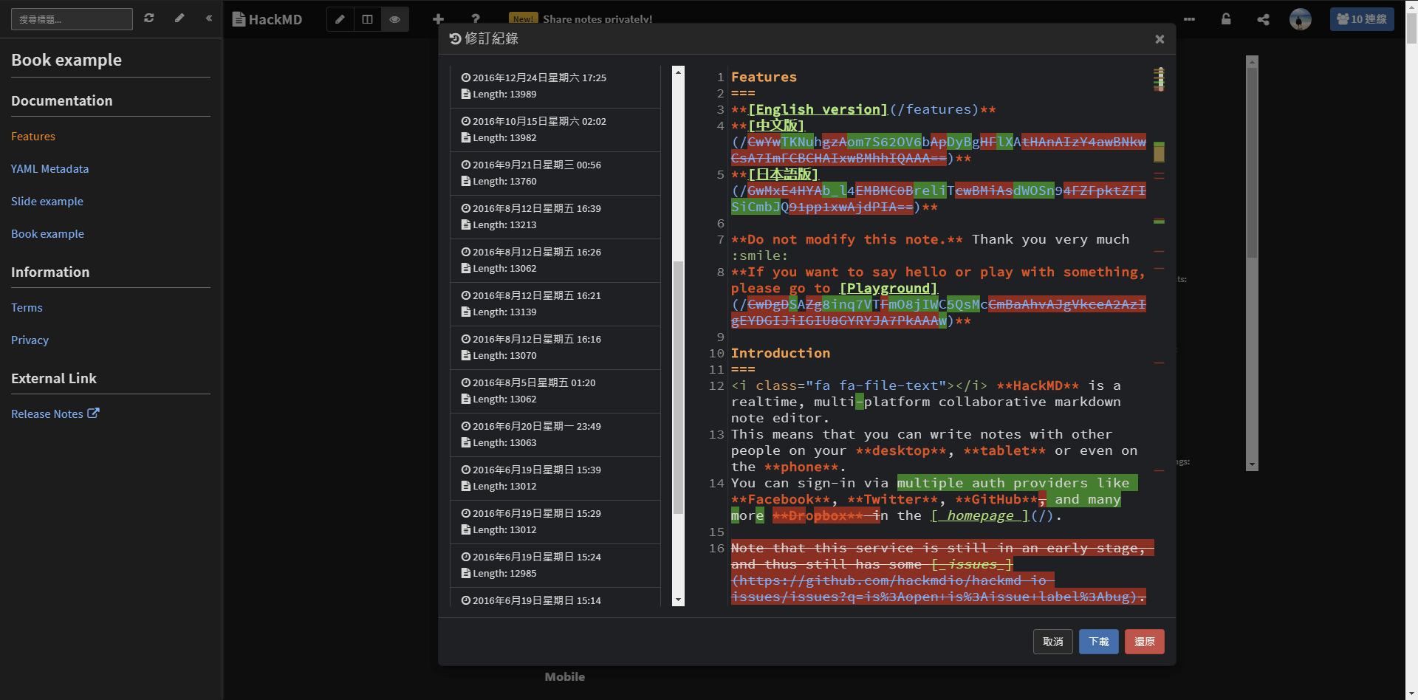The width and height of the screenshot is (1418, 700).
Task: Click the share icon in the navbar
Action: [1263, 19]
